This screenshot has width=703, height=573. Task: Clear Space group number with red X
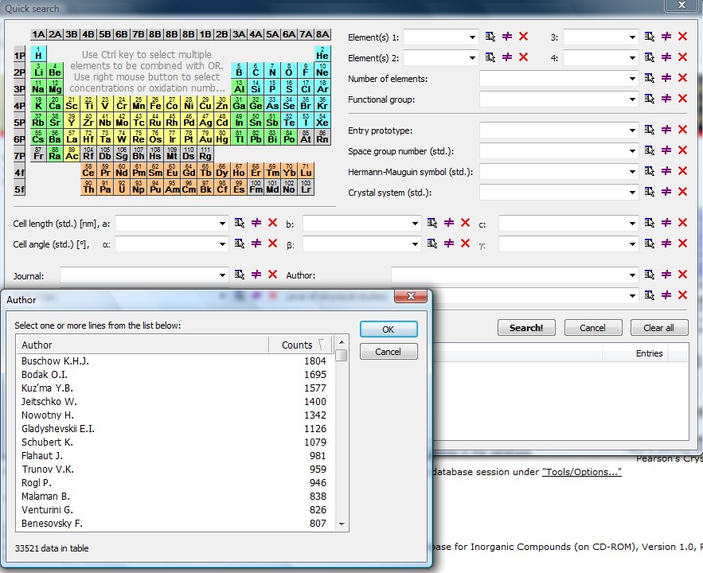click(682, 150)
